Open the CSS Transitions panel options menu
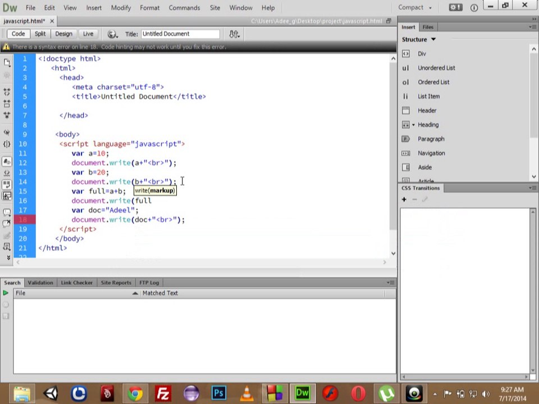The width and height of the screenshot is (539, 404). tap(532, 188)
